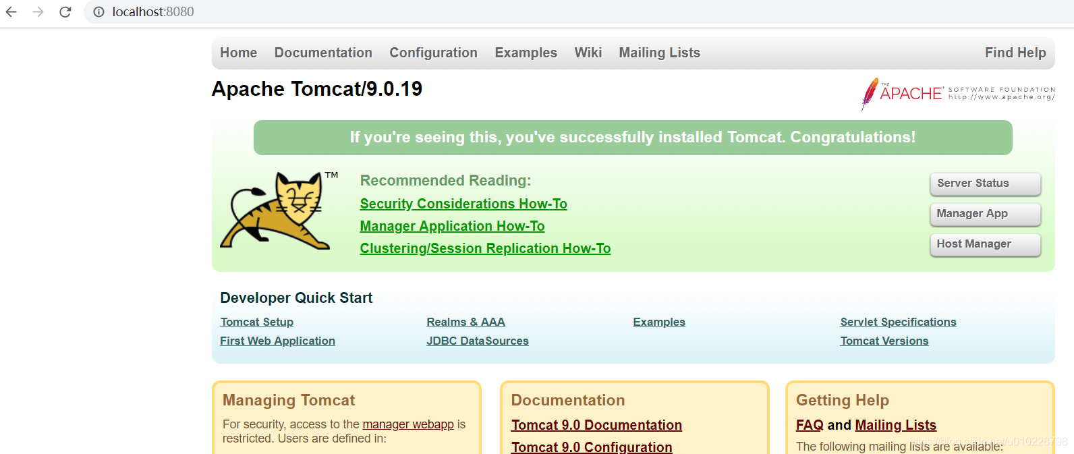1074x454 pixels.
Task: Open the Tomcat 9.0 Documentation link
Action: pos(596,425)
